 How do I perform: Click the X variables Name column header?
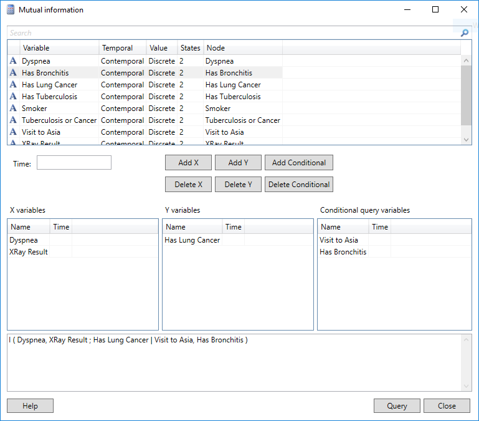coord(29,226)
